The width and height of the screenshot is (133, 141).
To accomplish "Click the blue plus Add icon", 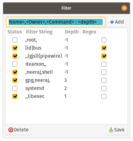I will point(112,22).
